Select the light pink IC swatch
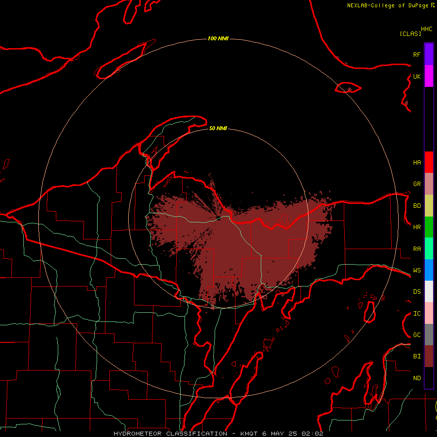Screen dimensions: 437x437 [x=429, y=313]
